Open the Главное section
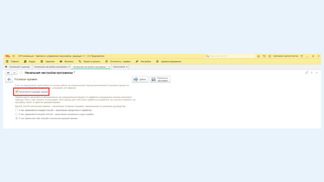Viewport: 324px width, 182px height. click(x=13, y=62)
